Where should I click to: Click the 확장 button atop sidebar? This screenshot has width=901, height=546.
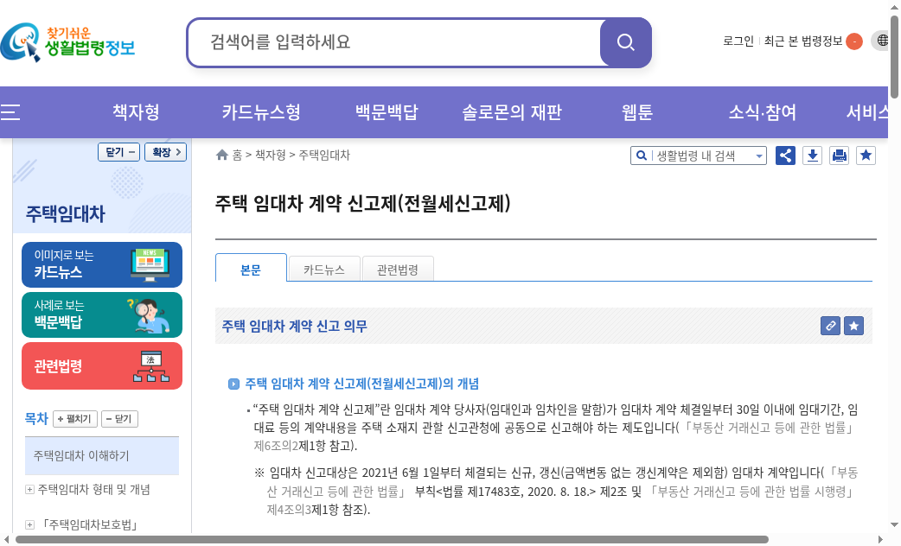click(x=165, y=152)
